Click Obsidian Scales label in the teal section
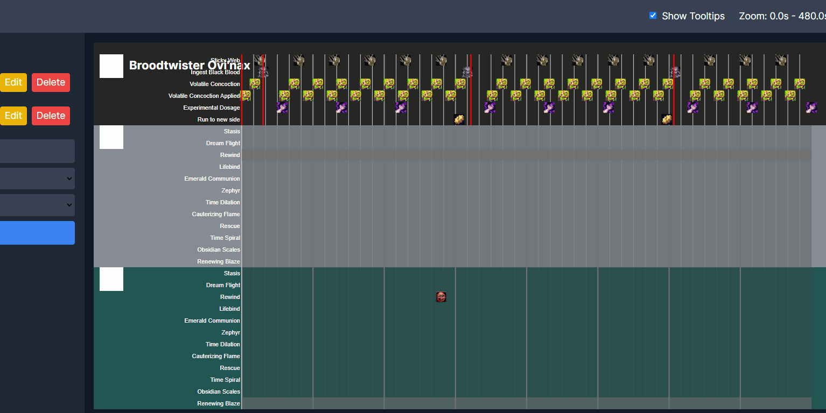Viewport: 826px width, 413px height. tap(219, 391)
